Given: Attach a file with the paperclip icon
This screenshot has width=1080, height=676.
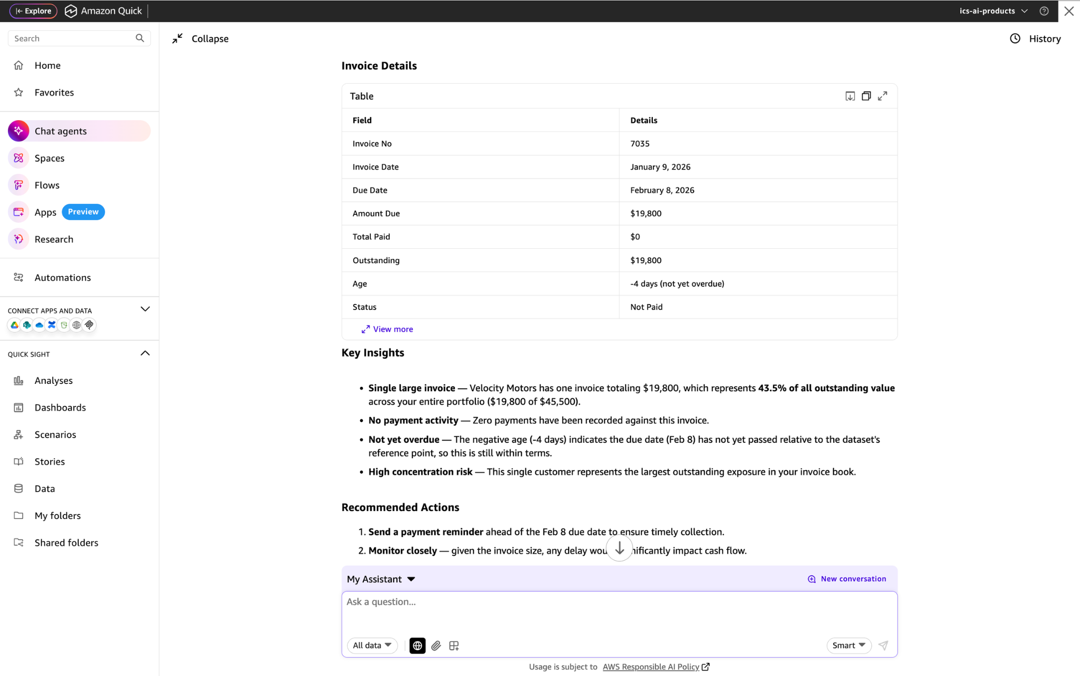Looking at the screenshot, I should pyautogui.click(x=436, y=646).
